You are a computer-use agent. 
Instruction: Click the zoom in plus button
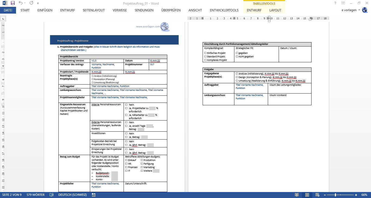356,195
